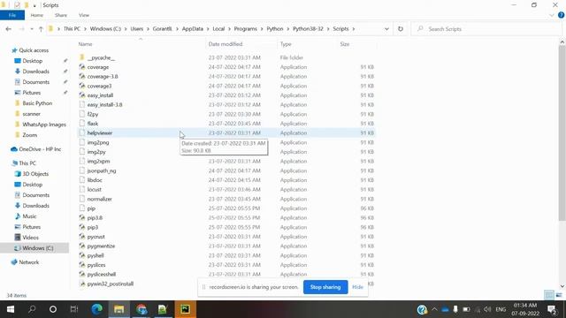Select Programs in the address path
This screenshot has width=566, height=318.
tap(246, 29)
